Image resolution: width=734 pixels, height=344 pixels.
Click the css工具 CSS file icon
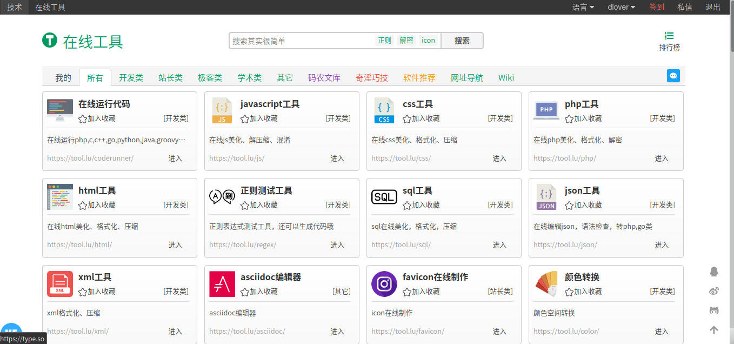[384, 110]
